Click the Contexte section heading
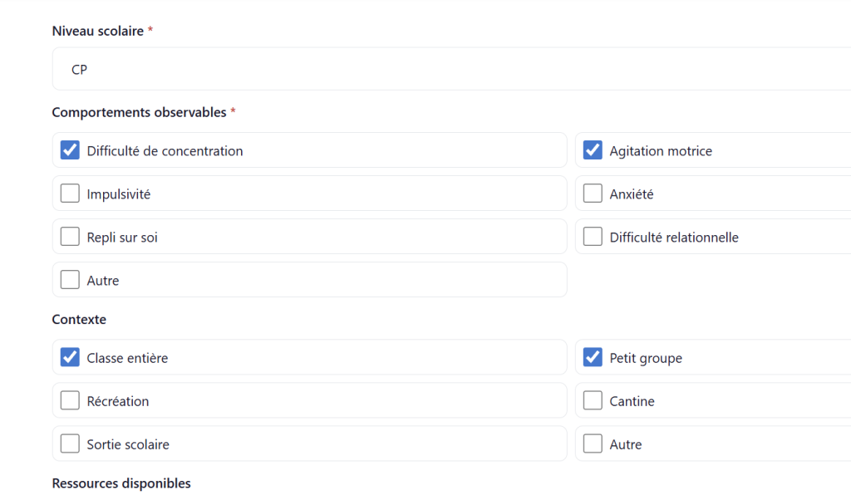Screen dimensions: 851x500 tap(79, 320)
